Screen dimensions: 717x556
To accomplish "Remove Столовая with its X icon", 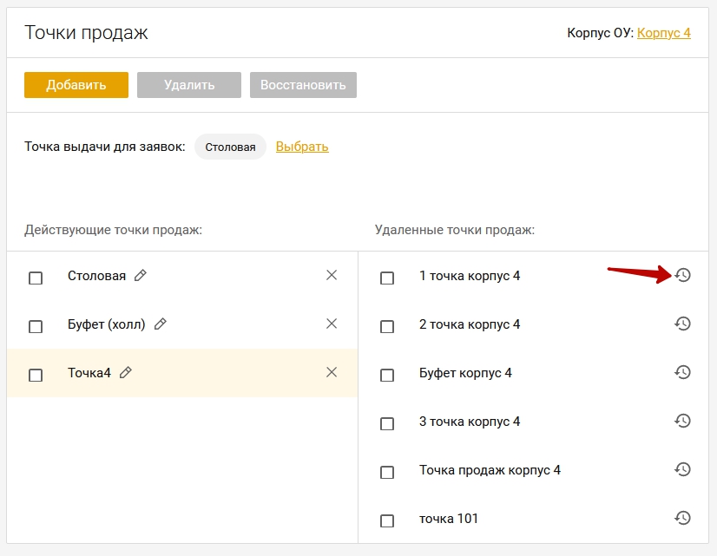I will 332,275.
